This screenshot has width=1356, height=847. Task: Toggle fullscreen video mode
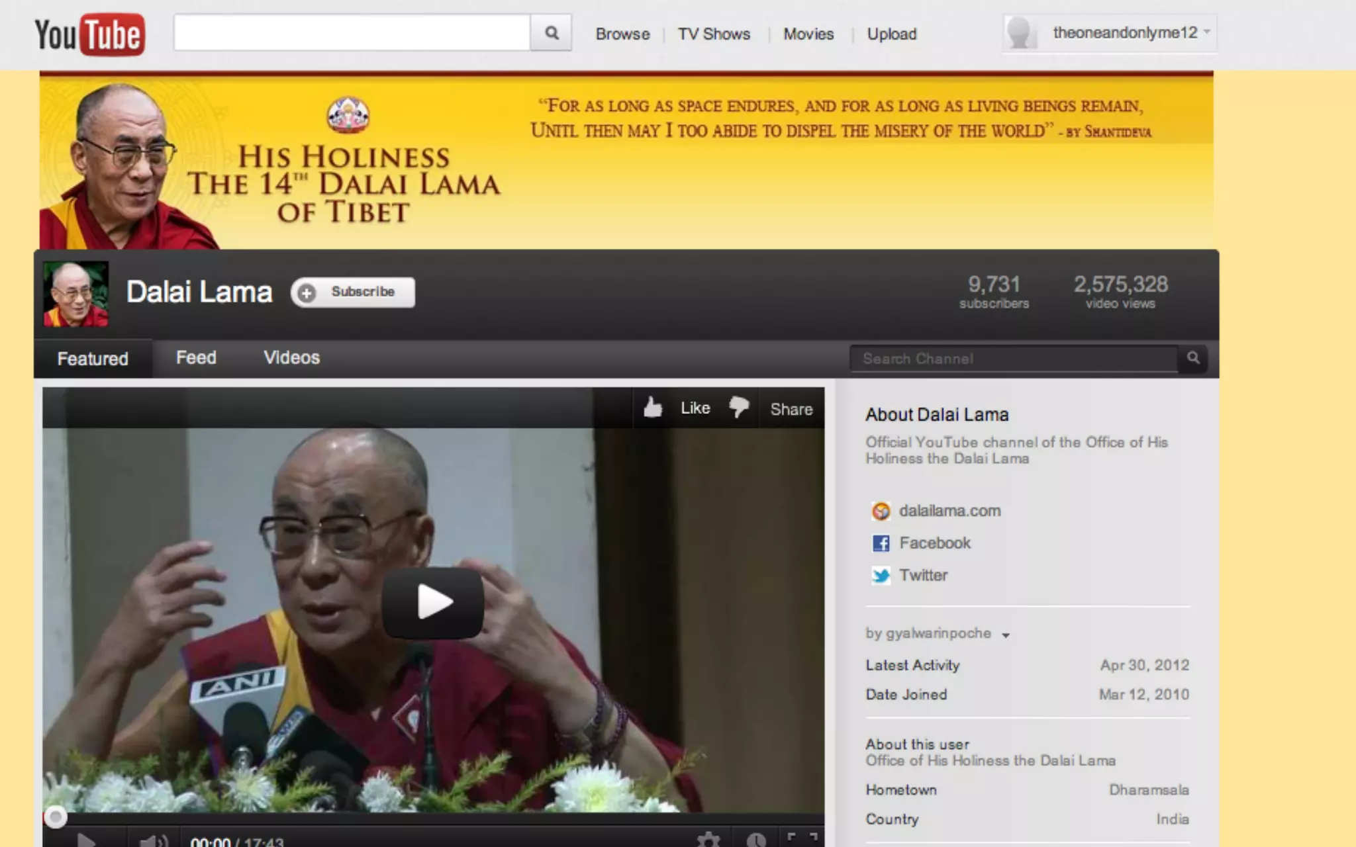pyautogui.click(x=802, y=838)
